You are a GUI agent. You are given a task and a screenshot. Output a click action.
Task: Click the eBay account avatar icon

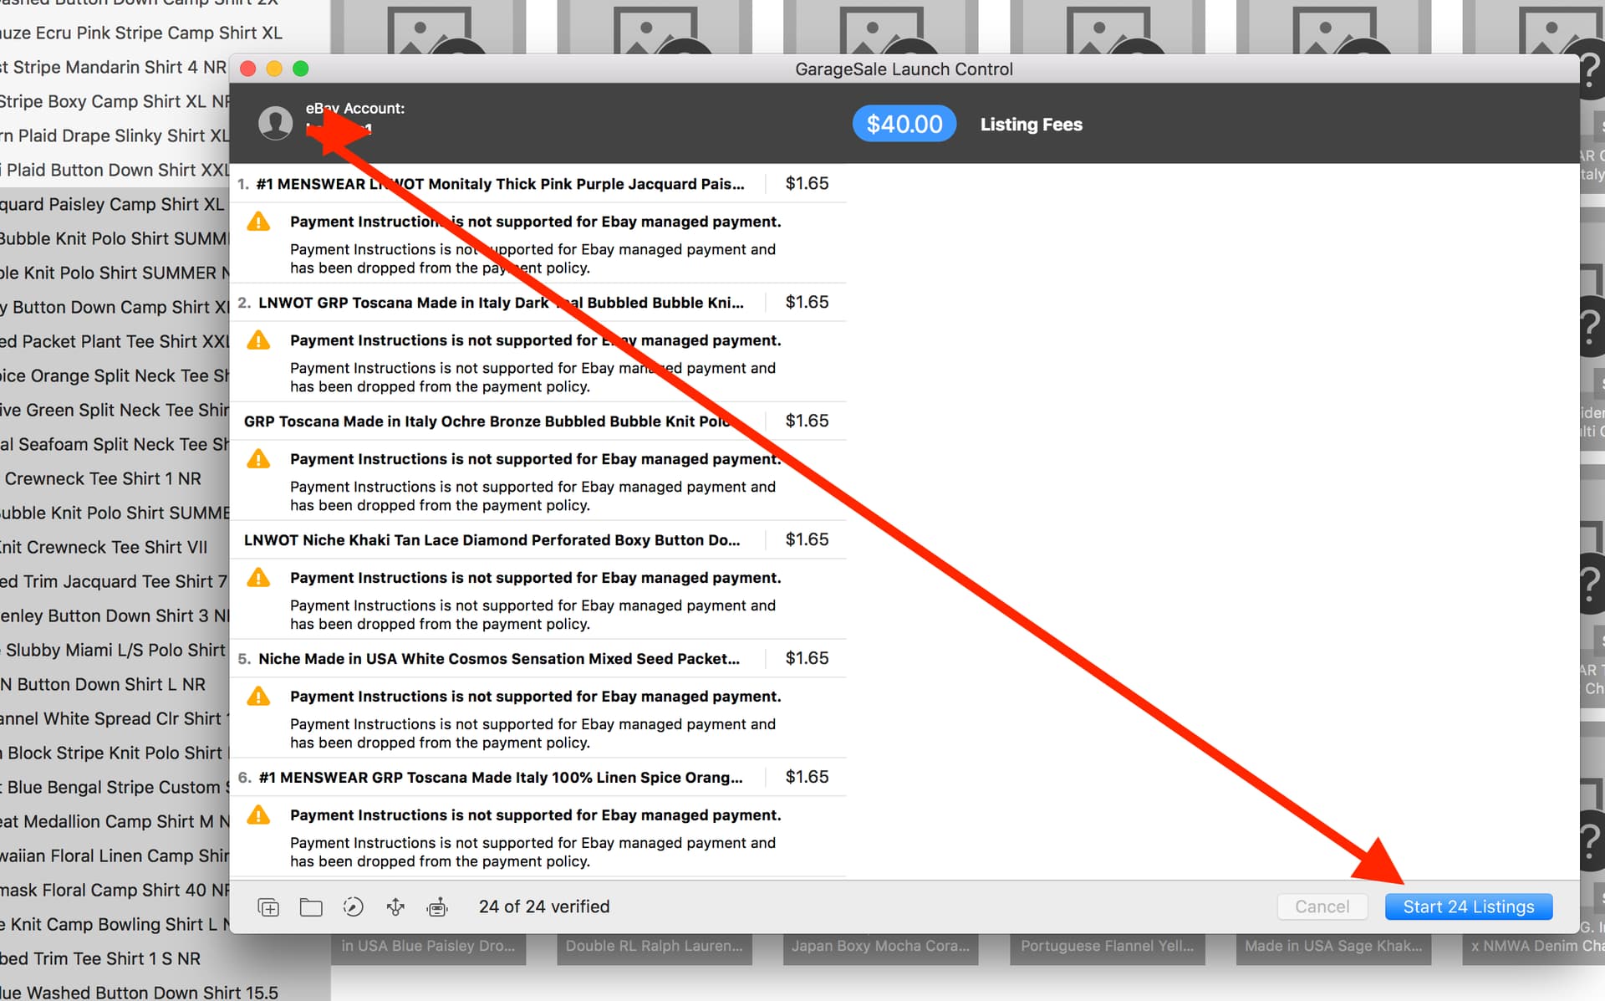tap(276, 123)
